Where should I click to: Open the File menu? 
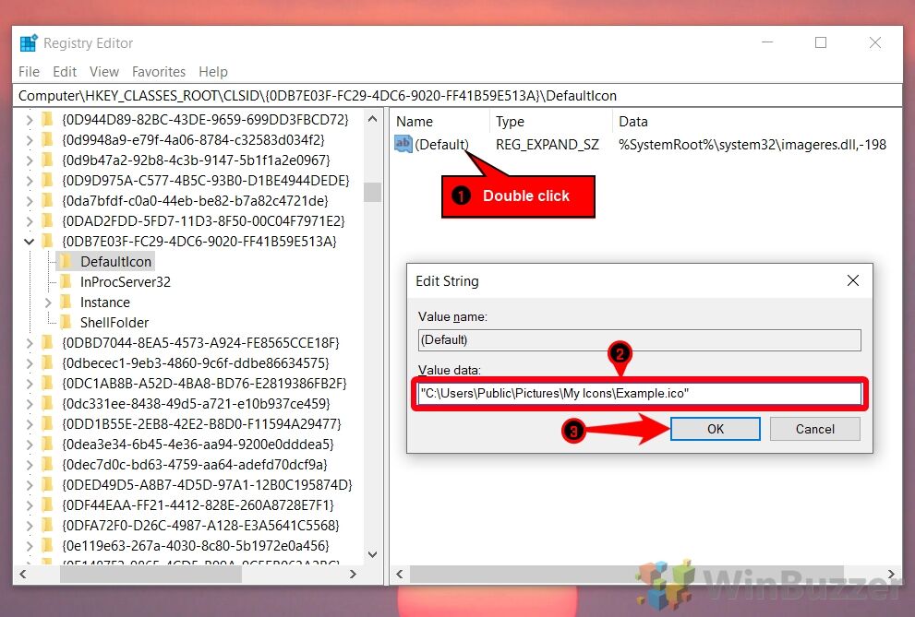coord(30,72)
